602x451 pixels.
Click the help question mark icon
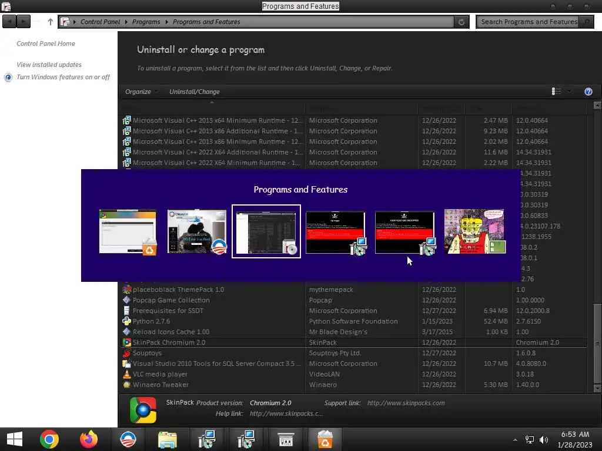(x=588, y=92)
